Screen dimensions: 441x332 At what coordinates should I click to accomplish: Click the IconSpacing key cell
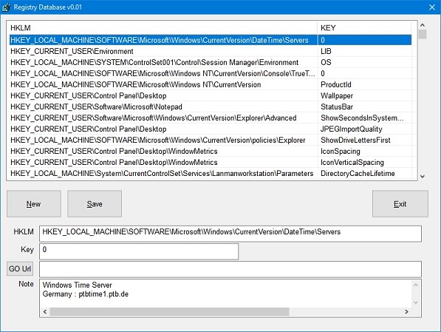pos(364,152)
